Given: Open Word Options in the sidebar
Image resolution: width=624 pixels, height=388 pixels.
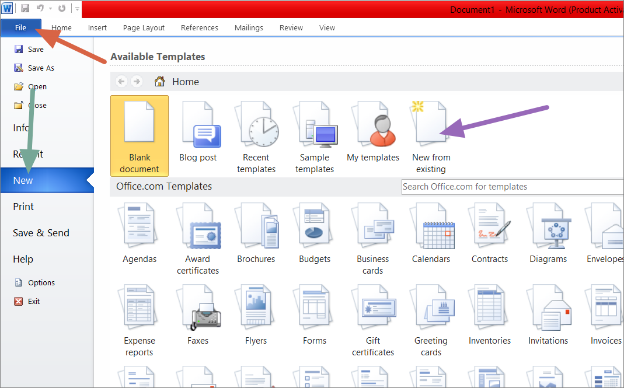Looking at the screenshot, I should click(41, 283).
